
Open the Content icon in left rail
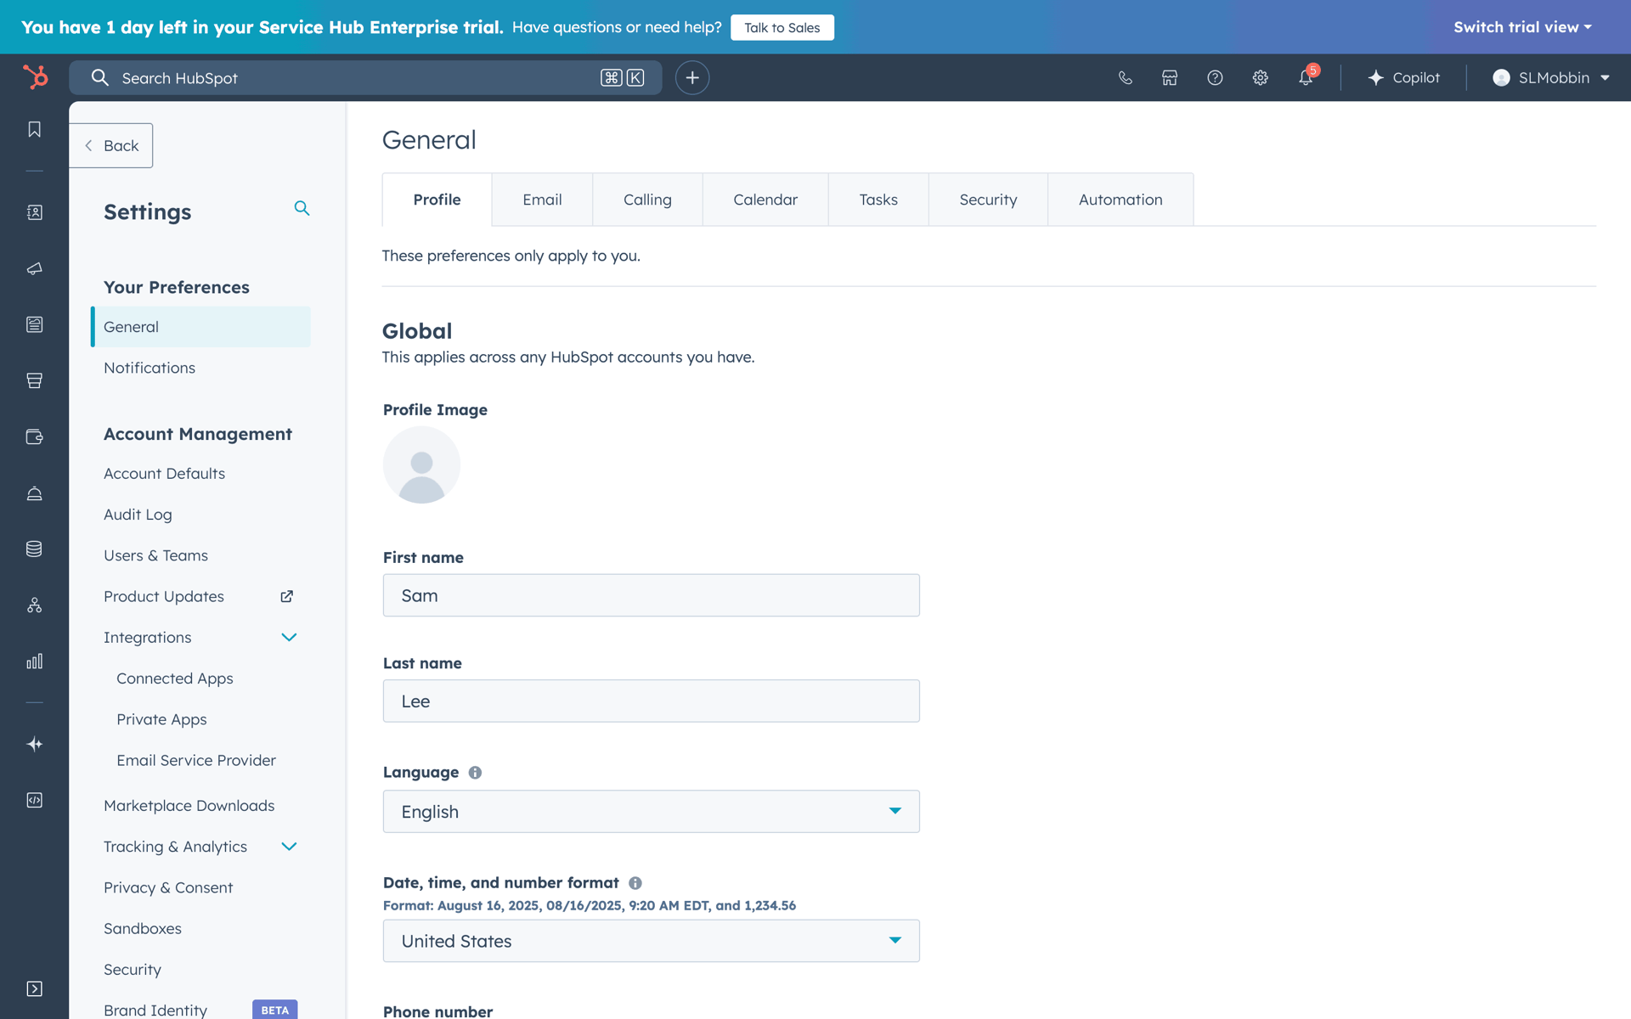34,324
